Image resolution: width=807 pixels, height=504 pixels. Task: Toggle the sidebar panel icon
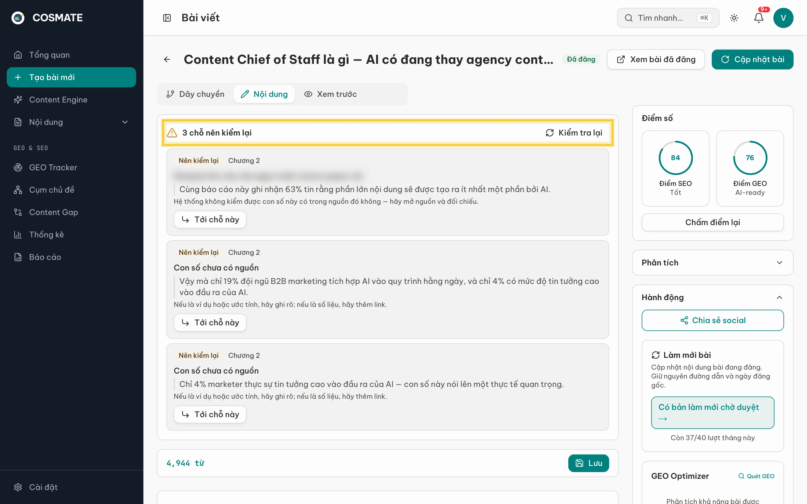(x=167, y=18)
